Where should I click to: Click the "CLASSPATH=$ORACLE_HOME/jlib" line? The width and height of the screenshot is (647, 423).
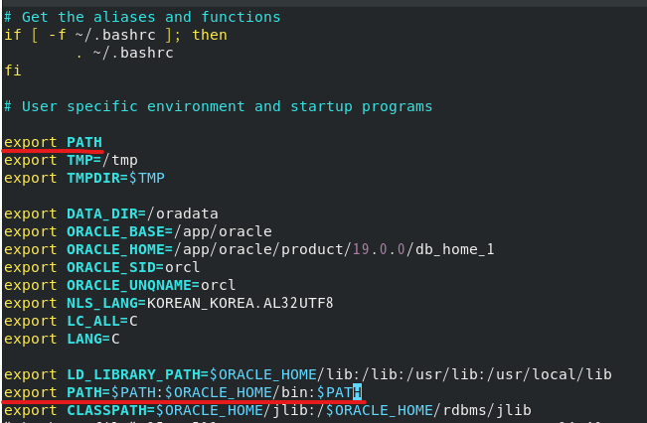pyautogui.click(x=267, y=410)
